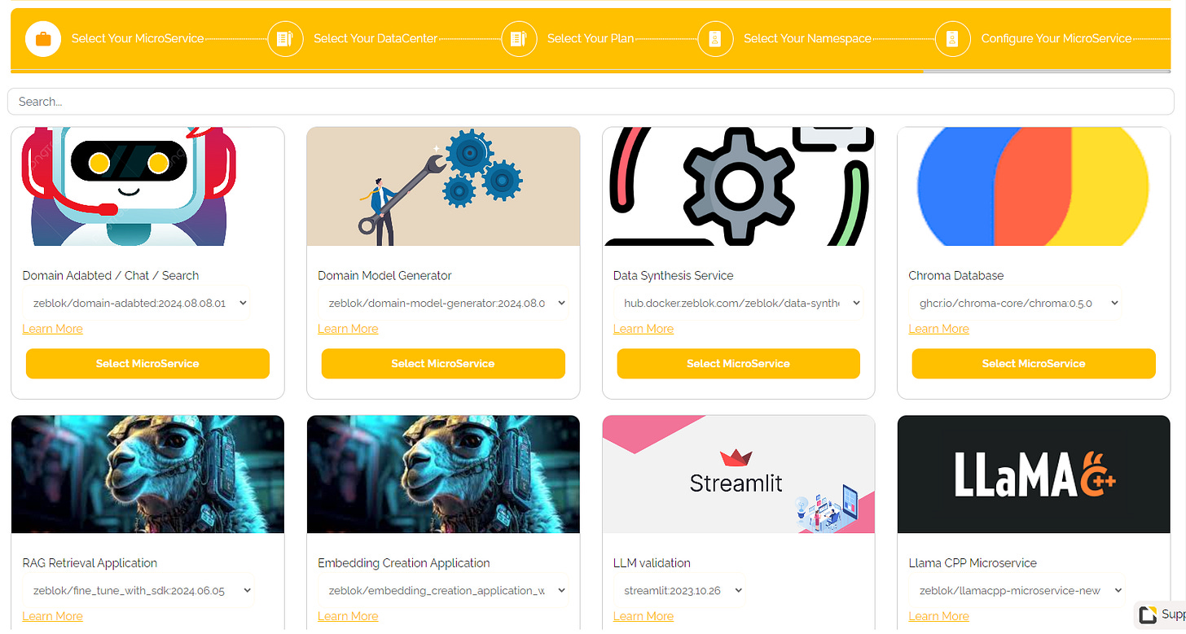This screenshot has width=1186, height=634.
Task: Focus the Search input field
Action: tap(591, 102)
